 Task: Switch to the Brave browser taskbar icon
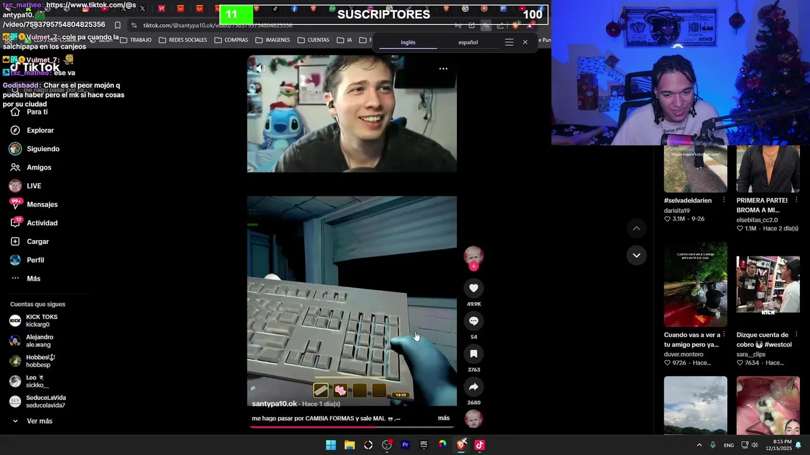(461, 445)
